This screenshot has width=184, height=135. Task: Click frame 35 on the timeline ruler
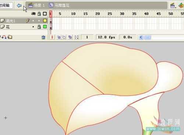[x=134, y=14]
